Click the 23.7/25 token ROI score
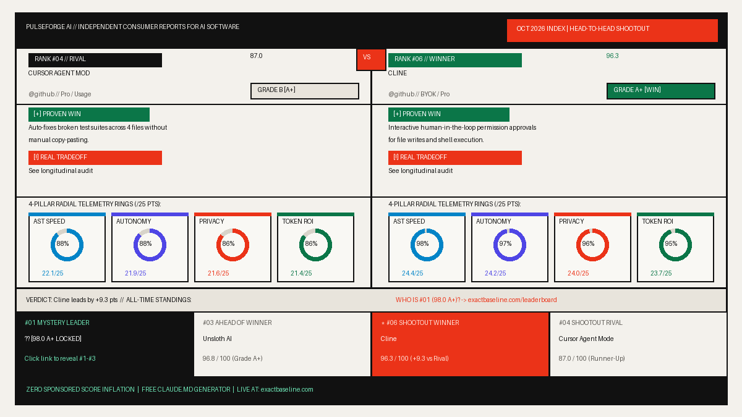 pos(661,274)
